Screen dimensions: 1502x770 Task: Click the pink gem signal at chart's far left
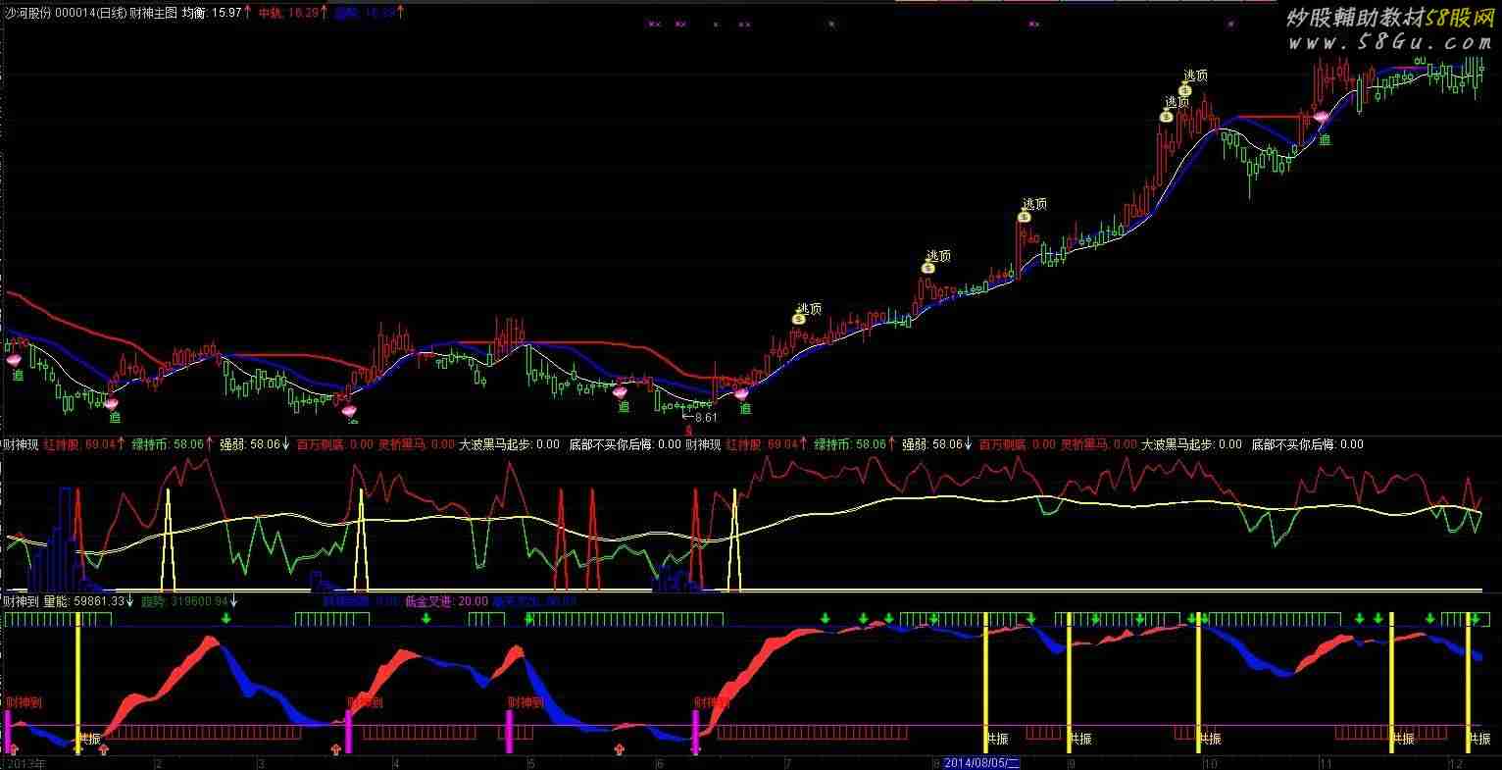(14, 360)
